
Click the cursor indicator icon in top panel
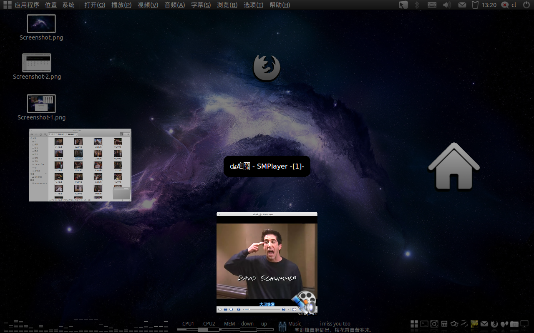pyautogui.click(x=403, y=5)
